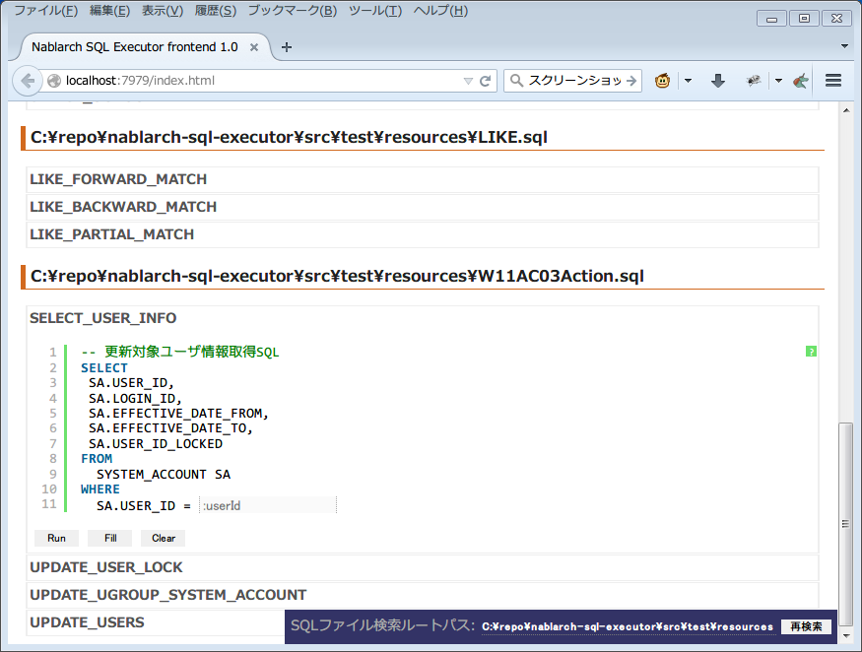Image resolution: width=862 pixels, height=652 pixels.
Task: Open the URL history dropdown arrow
Action: [x=468, y=81]
